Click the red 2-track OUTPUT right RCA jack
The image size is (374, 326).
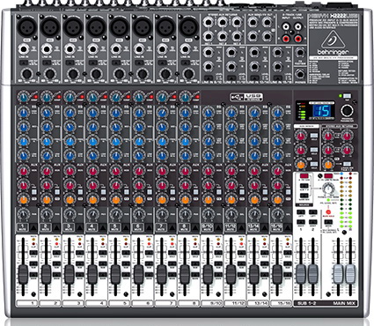point(298,38)
